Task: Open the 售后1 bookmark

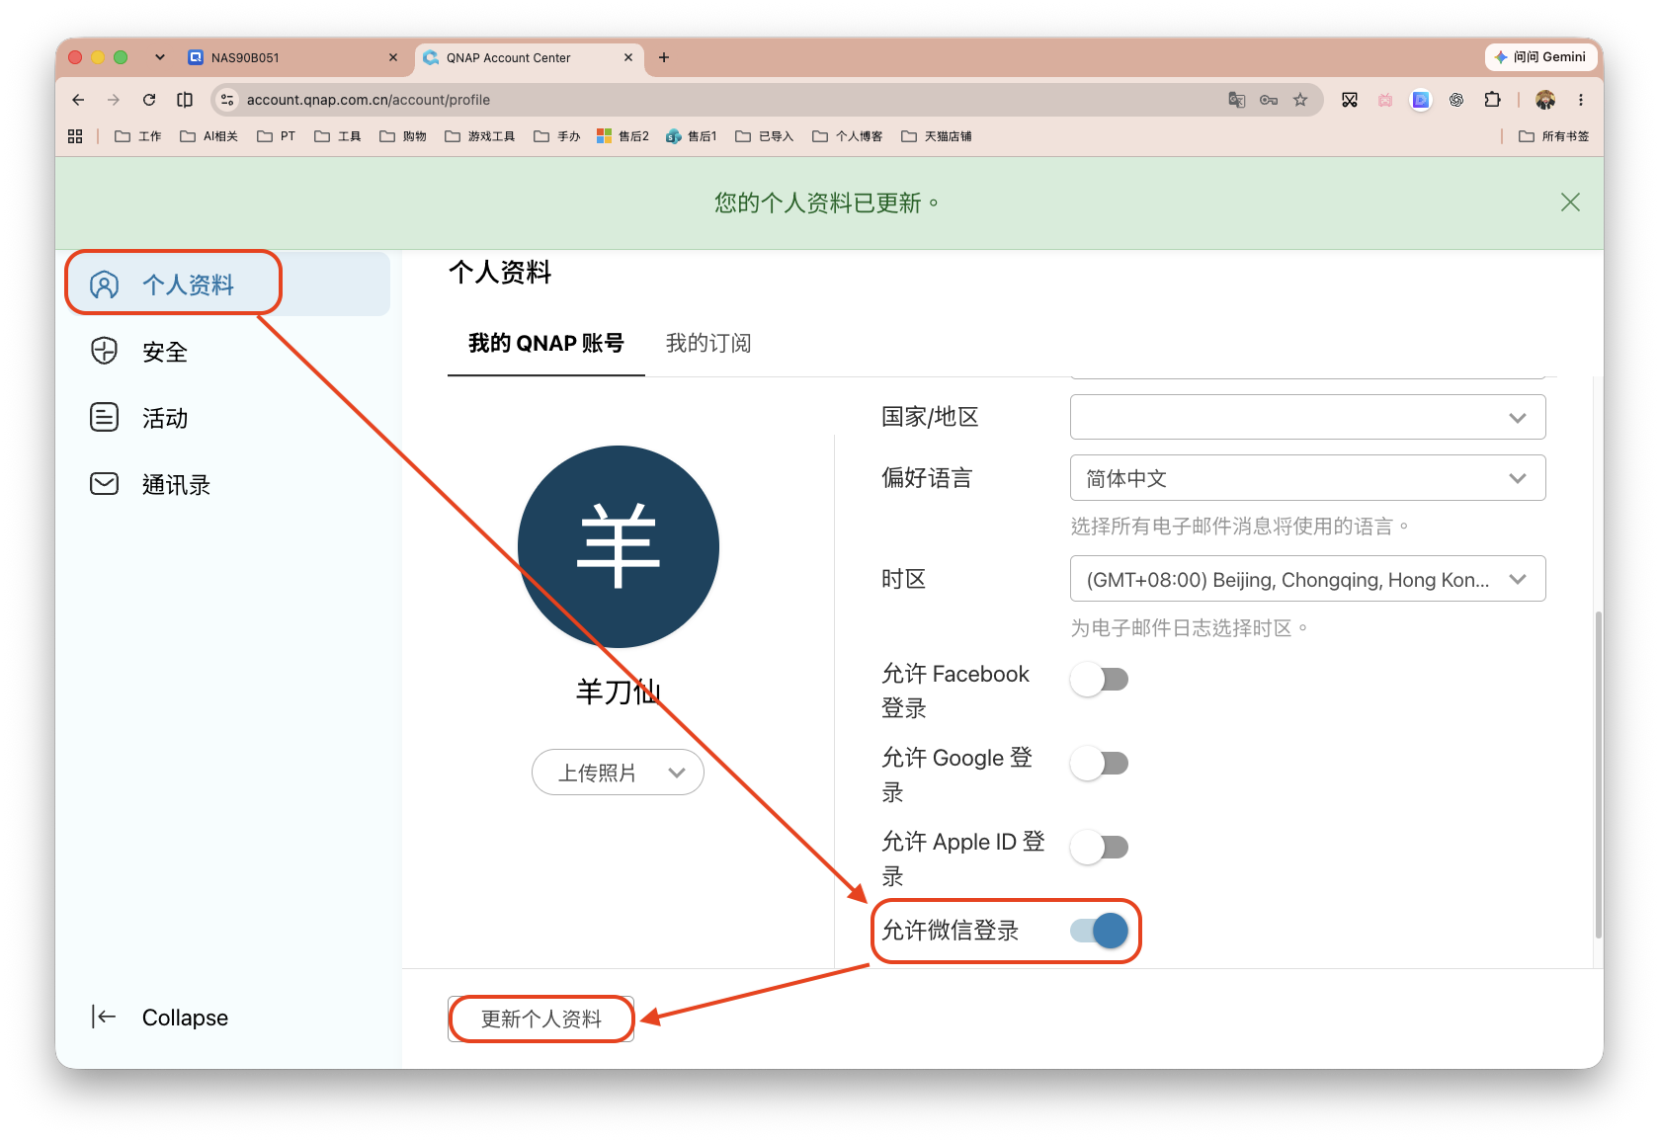Action: 692,136
